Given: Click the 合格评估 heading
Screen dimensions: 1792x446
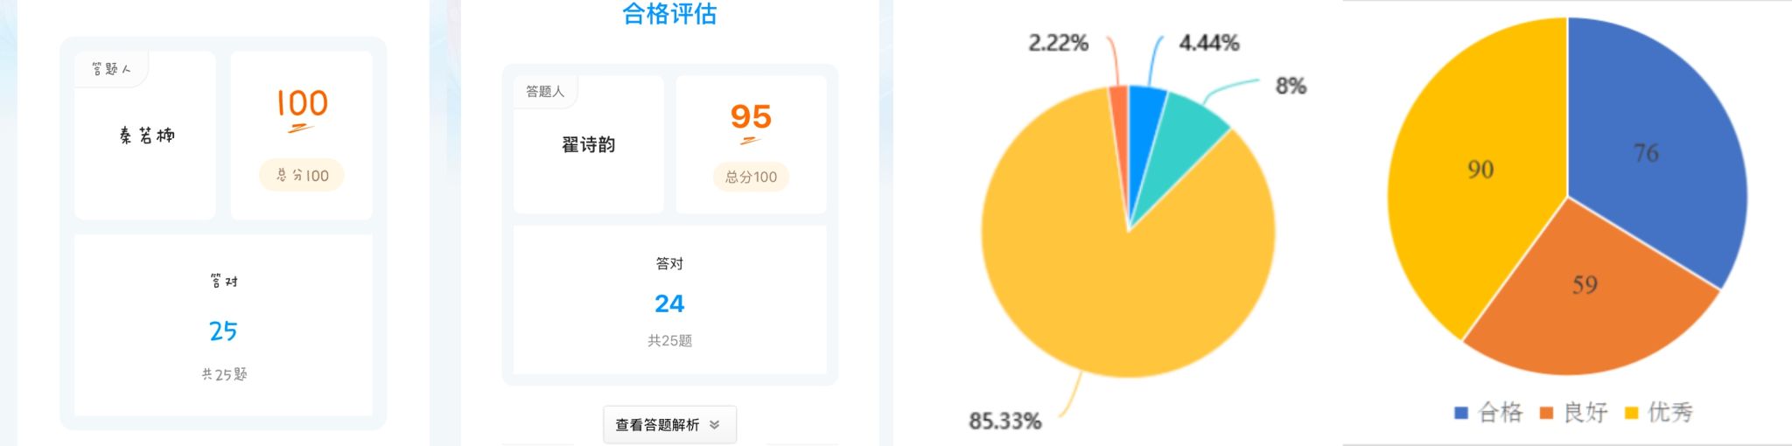Looking at the screenshot, I should point(669,13).
